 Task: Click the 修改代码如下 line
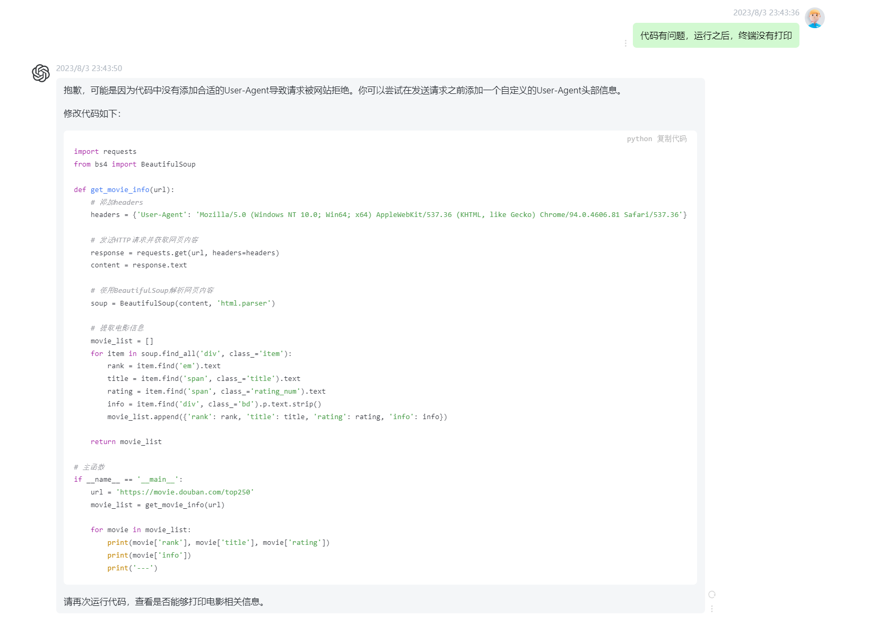pyautogui.click(x=92, y=114)
